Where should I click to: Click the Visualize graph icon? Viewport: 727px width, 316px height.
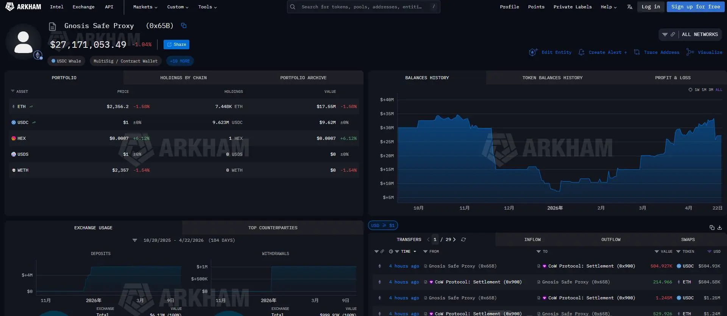[690, 52]
